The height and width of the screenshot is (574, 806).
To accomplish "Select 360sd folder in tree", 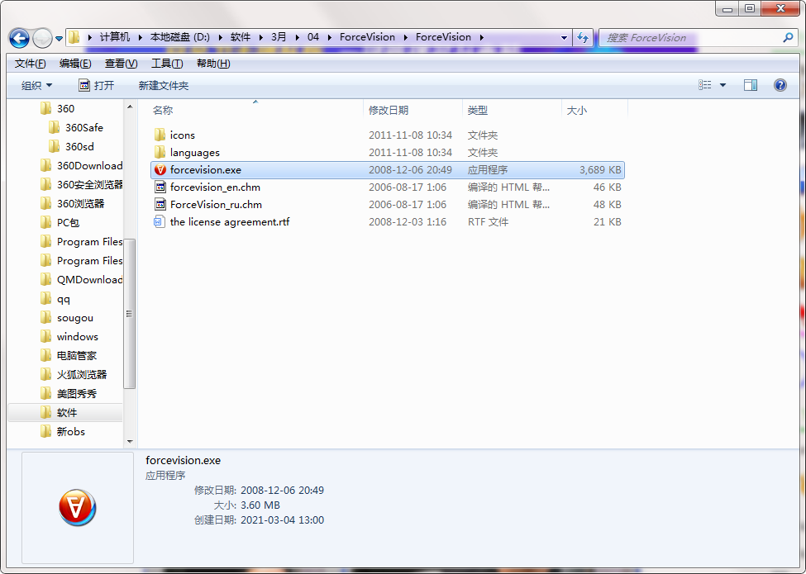I will pos(71,147).
